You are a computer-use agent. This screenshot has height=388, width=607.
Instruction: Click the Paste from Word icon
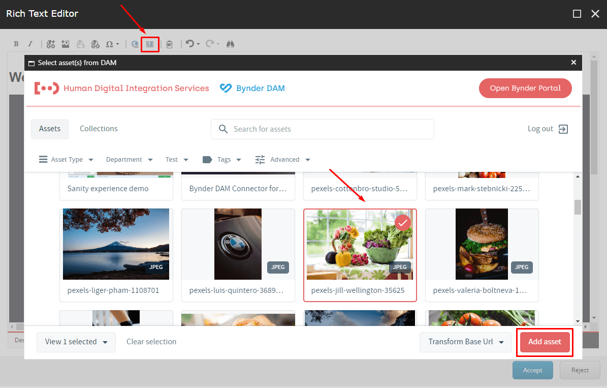pos(170,44)
